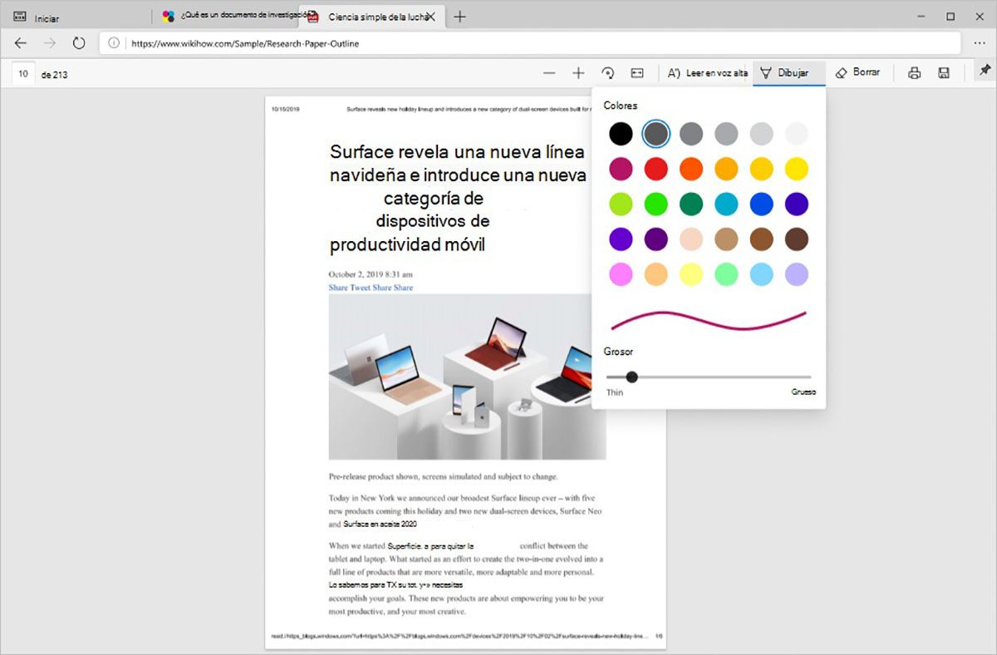Click the Grueso label by the slider
997x655 pixels.
(803, 392)
